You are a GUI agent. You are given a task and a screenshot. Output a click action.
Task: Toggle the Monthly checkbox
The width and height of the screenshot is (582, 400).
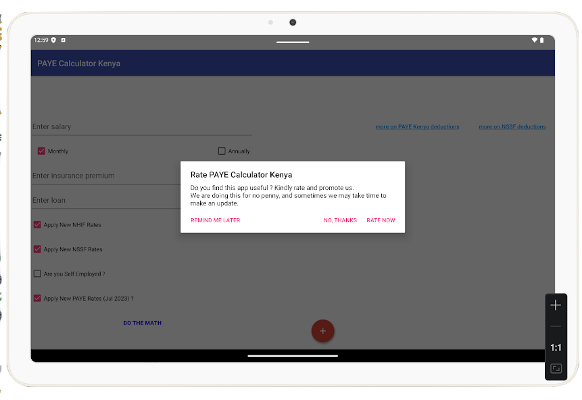(x=41, y=151)
